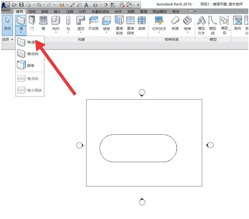Select the Aligned Dimension tool
The height and width of the screenshot is (219, 249).
click(x=72, y=5)
